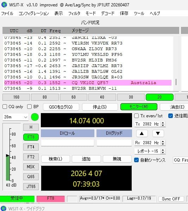Select the CQ VK1OZ QF57 Australia row
The height and width of the screenshot is (211, 188).
(88, 83)
